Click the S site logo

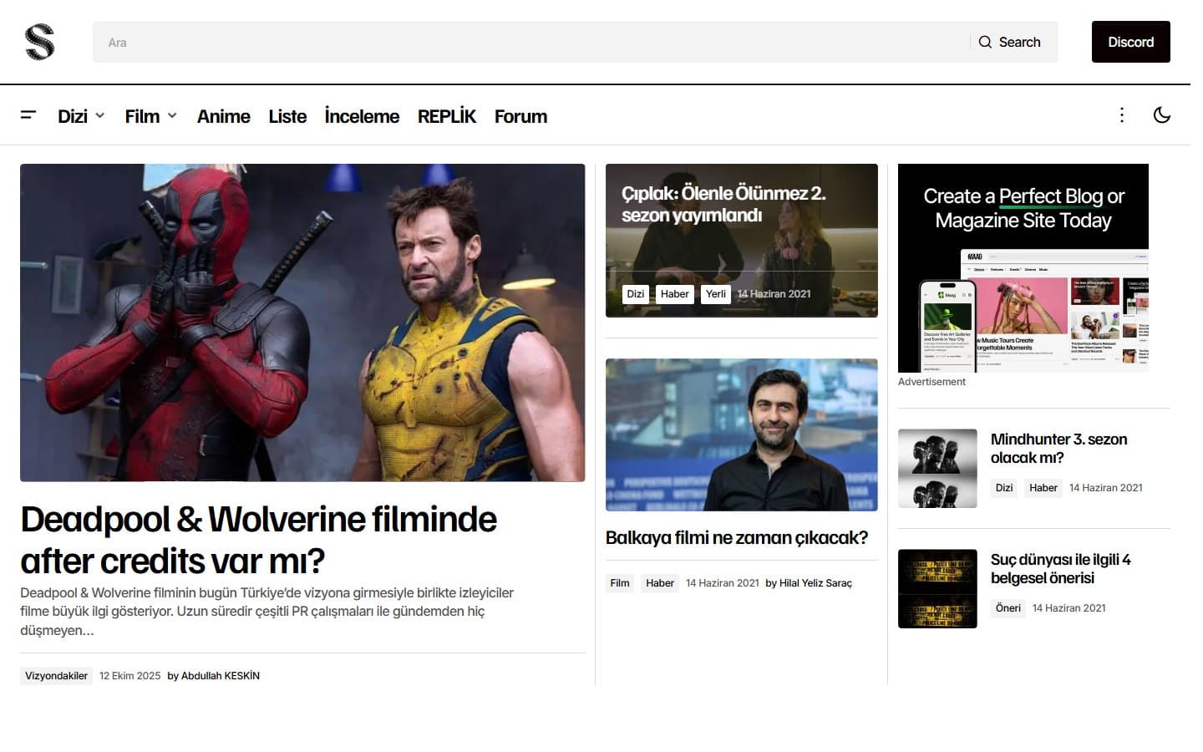pos(39,42)
